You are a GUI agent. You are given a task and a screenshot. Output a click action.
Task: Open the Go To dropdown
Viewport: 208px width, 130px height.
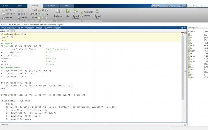click(27, 14)
